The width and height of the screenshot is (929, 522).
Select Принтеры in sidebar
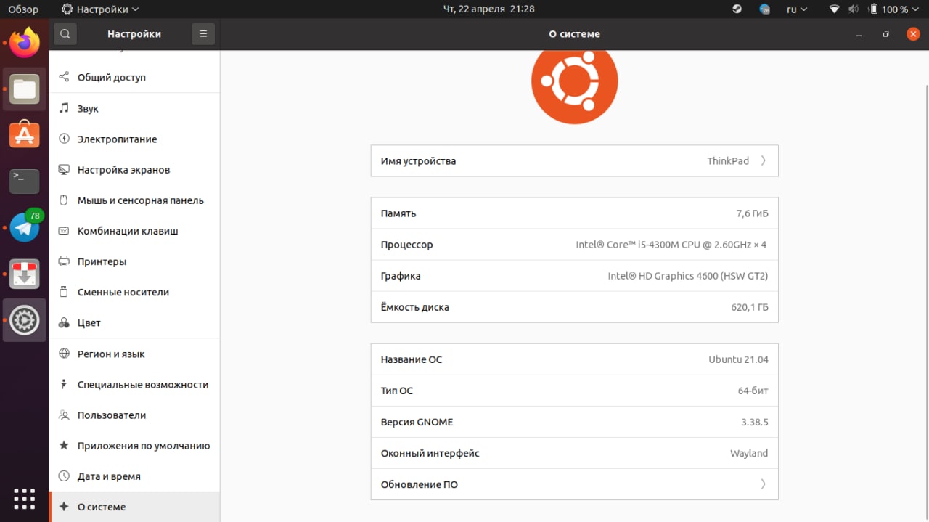coord(134,261)
